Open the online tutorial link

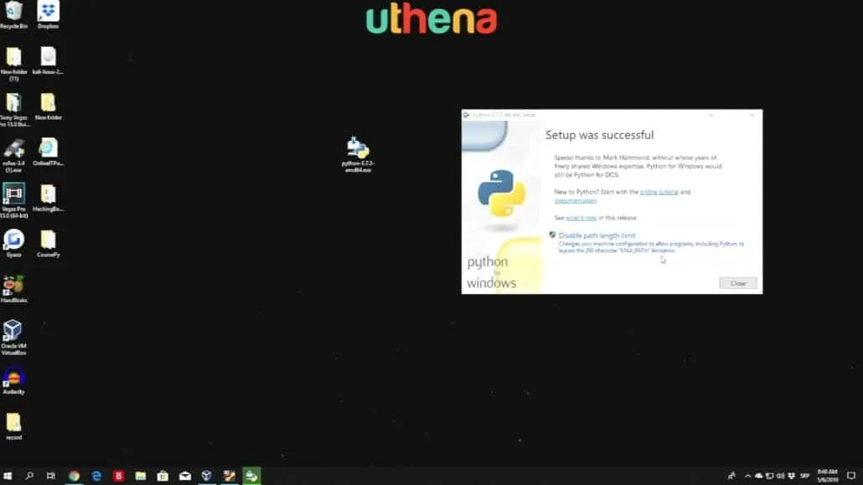click(x=659, y=192)
